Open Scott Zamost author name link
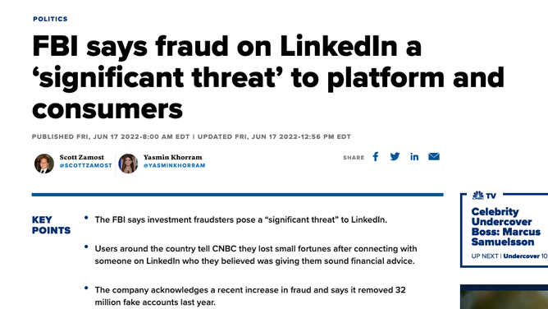 (82, 157)
